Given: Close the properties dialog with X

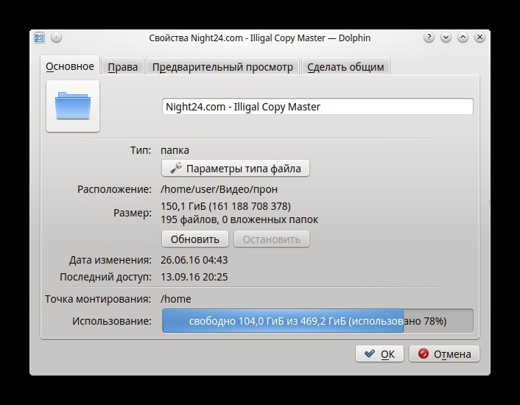Looking at the screenshot, I should (479, 38).
